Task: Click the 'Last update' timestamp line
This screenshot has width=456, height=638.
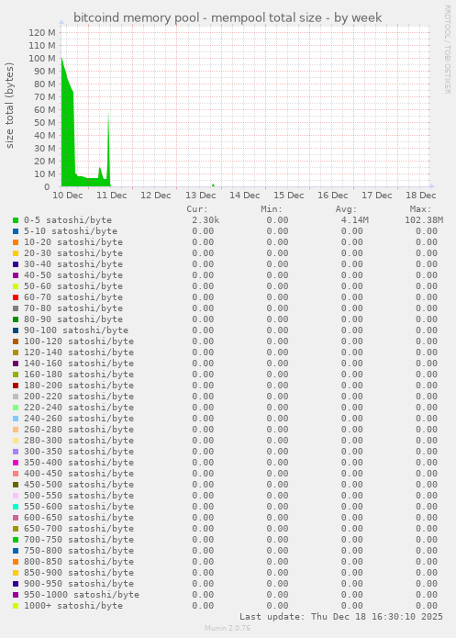Action: 341,617
